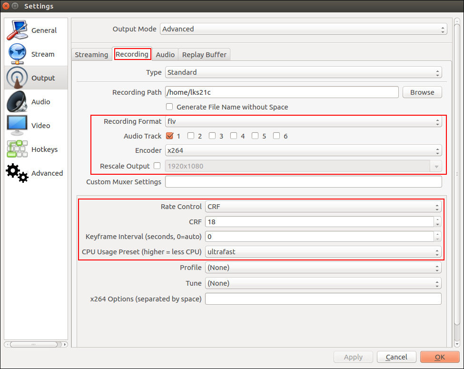Enable Generate File Name without Space

tap(169, 107)
